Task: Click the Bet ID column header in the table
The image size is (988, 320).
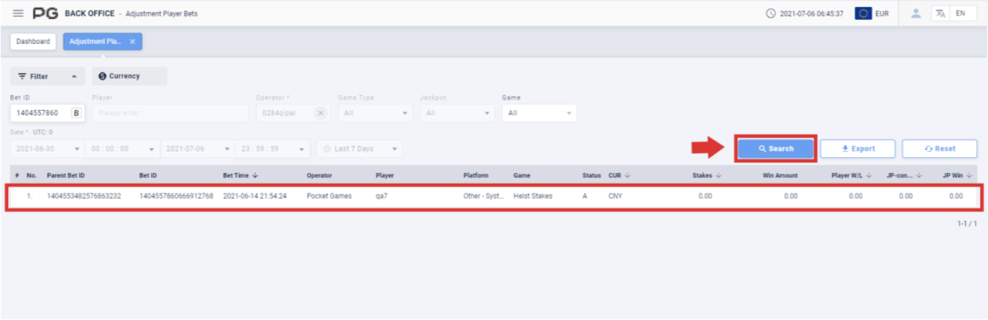Action: tap(148, 176)
